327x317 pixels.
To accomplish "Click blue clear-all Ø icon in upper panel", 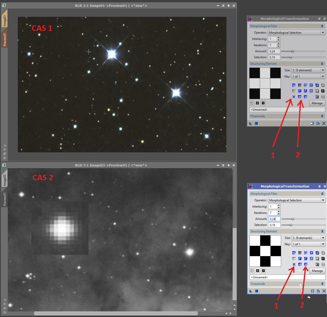I will (311, 91).
